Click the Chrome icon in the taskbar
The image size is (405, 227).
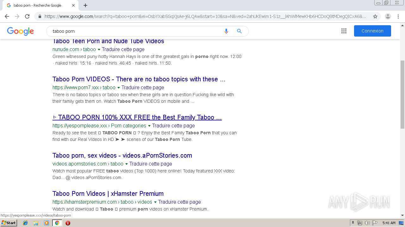57,223
